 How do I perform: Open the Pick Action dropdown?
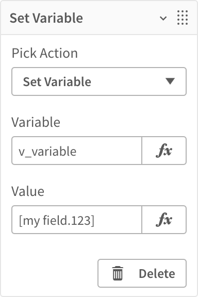[99, 81]
